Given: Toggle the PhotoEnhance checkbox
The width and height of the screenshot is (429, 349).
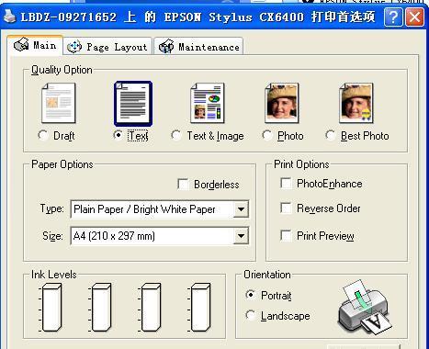Looking at the screenshot, I should 286,184.
